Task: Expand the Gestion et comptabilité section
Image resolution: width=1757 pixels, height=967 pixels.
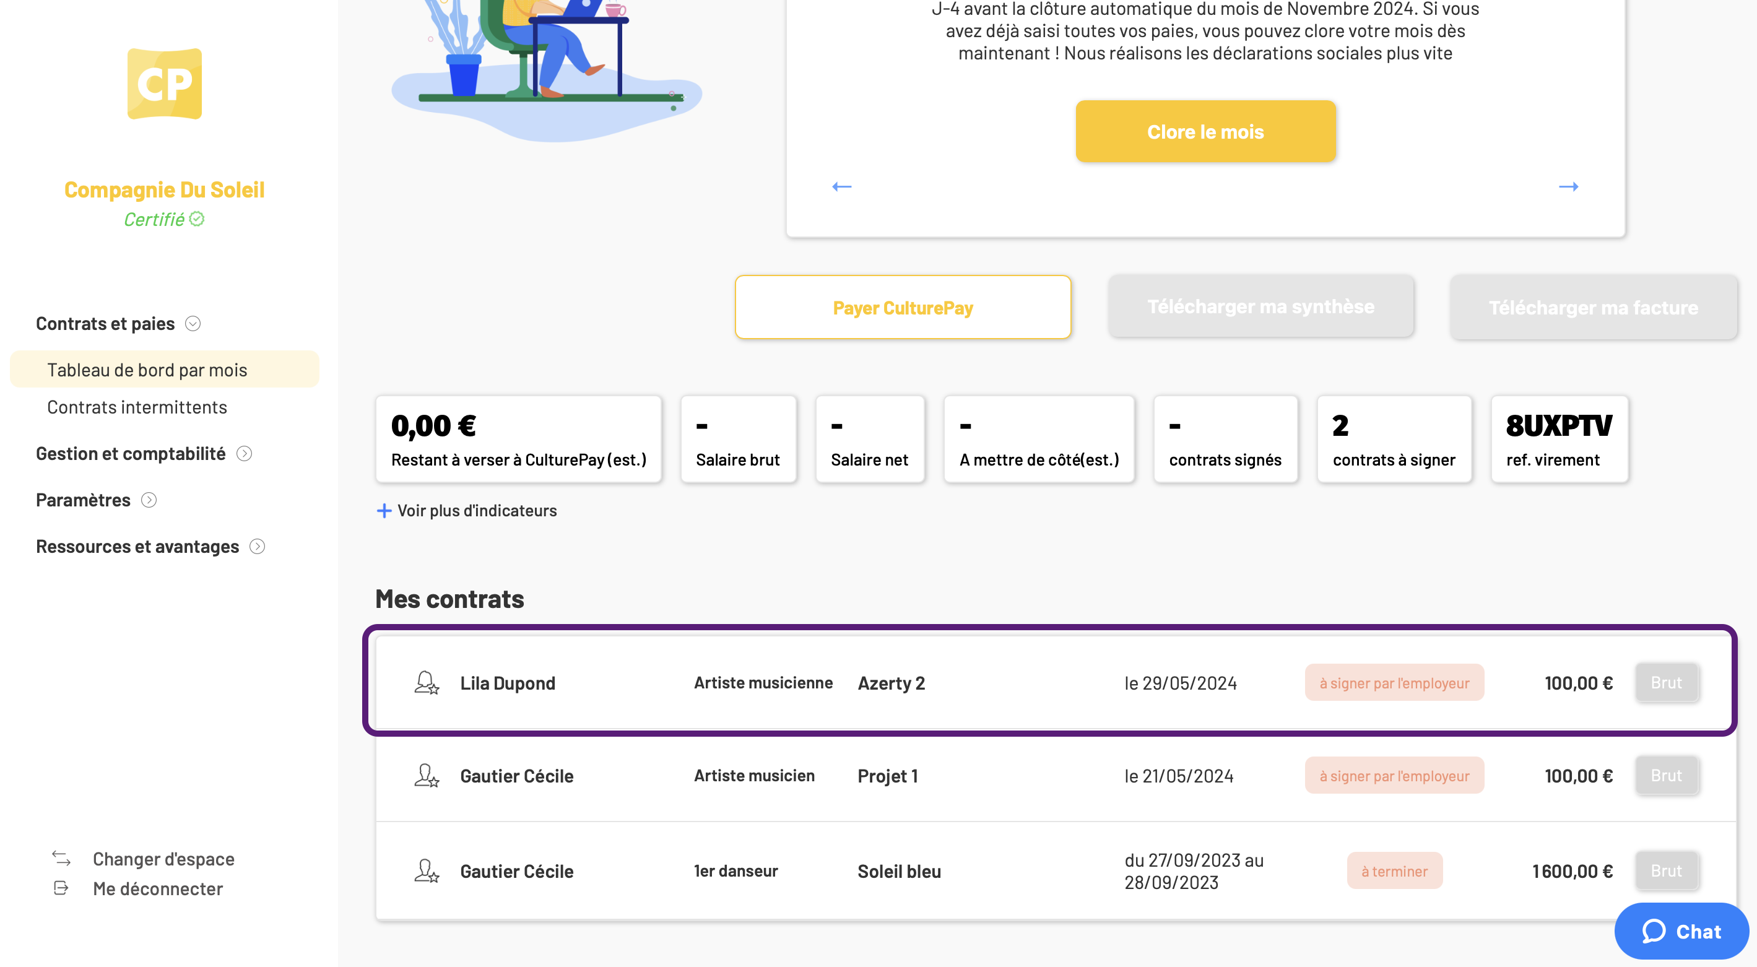Action: pyautogui.click(x=244, y=454)
